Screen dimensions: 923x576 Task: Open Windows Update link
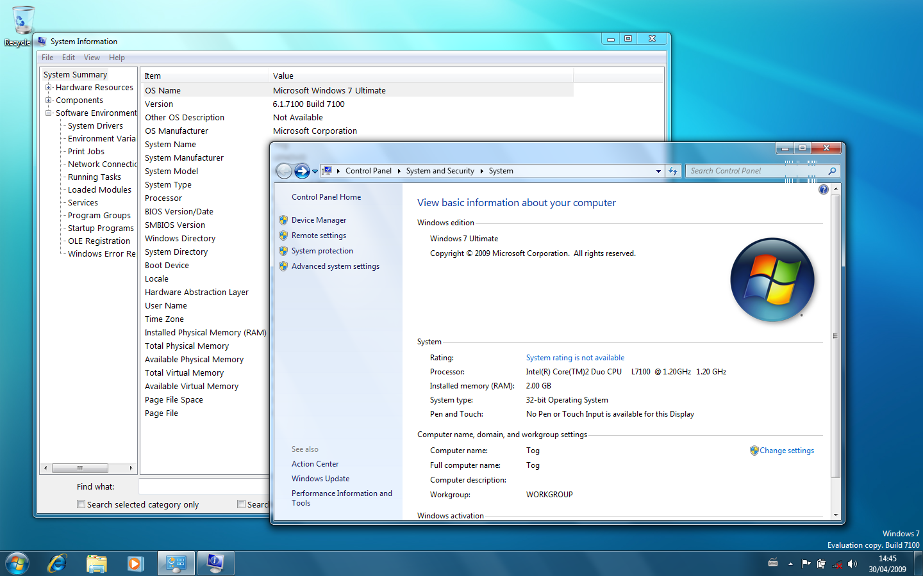[320, 479]
